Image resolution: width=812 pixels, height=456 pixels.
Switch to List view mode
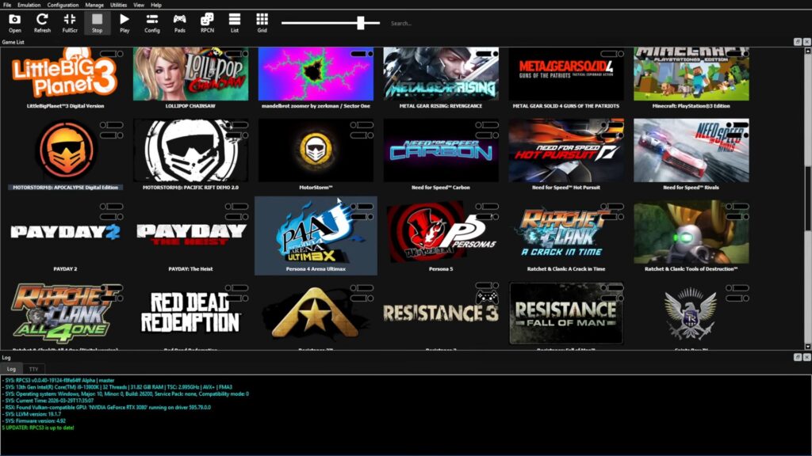tap(234, 21)
